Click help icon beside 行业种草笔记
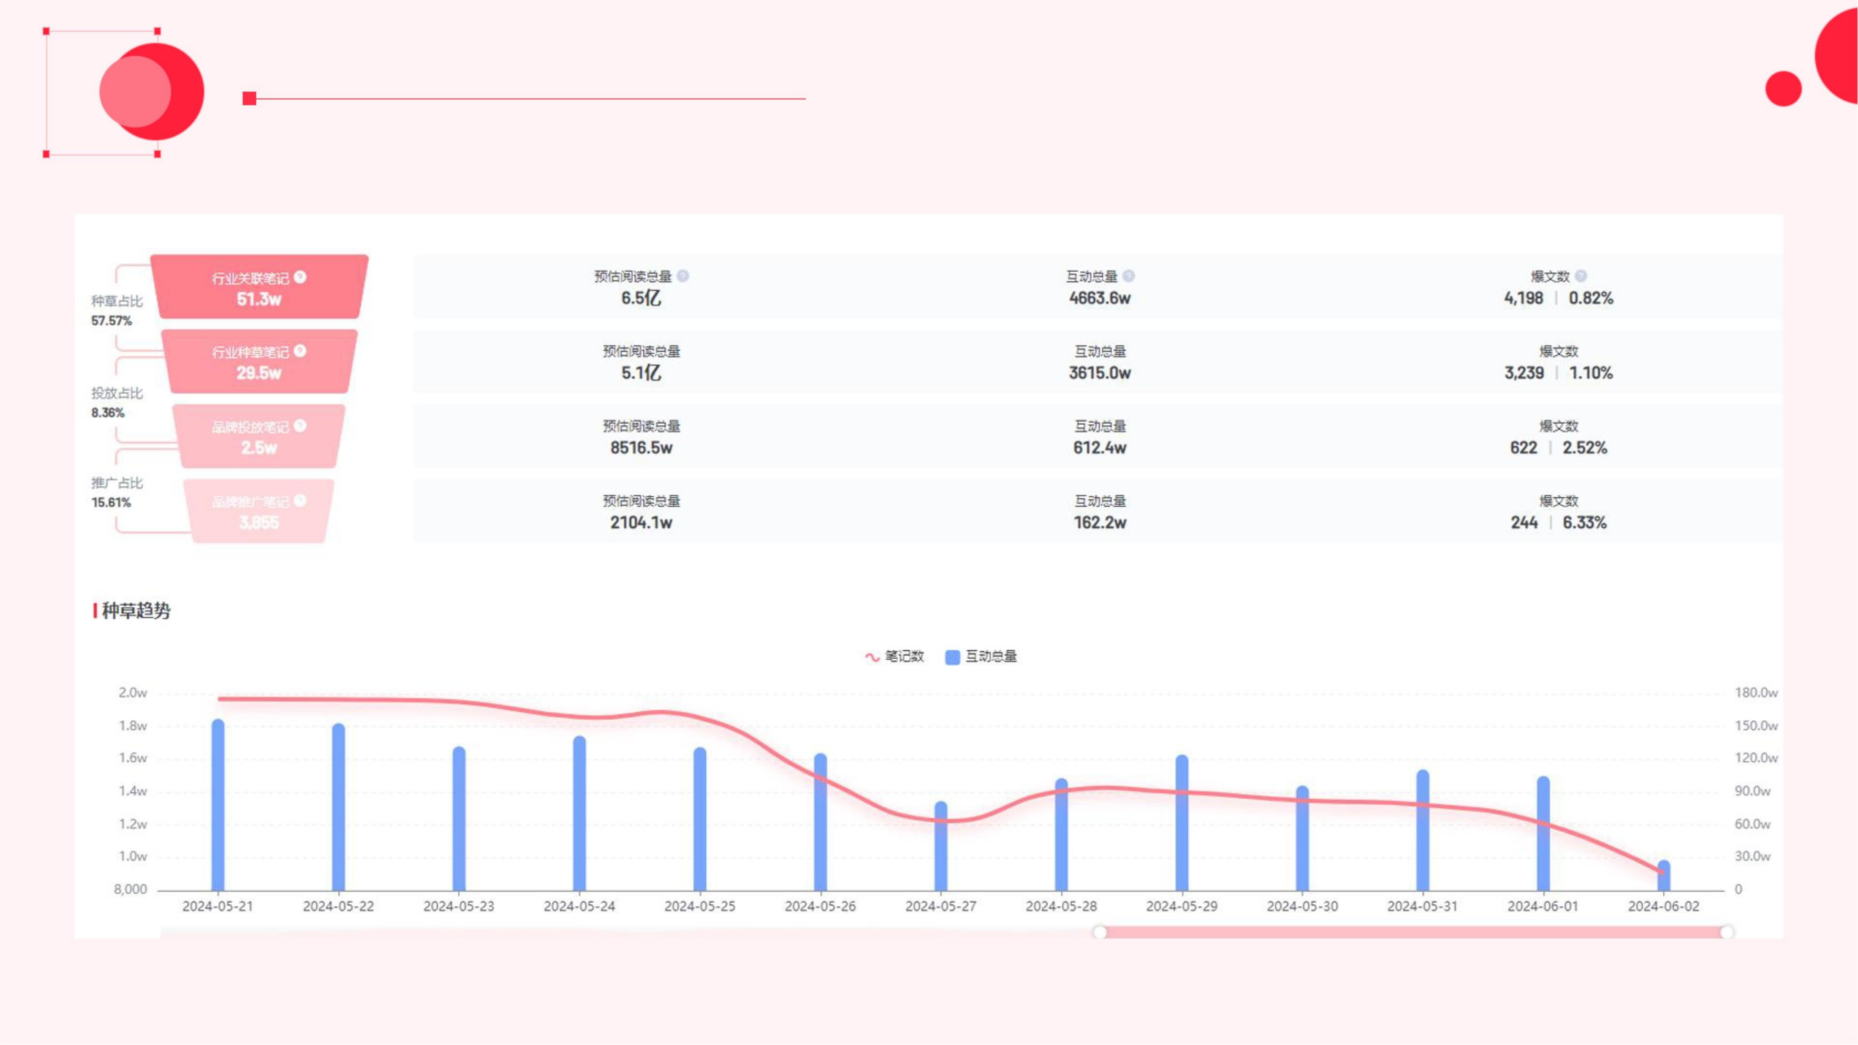Viewport: 1858px width, 1045px height. 301,351
